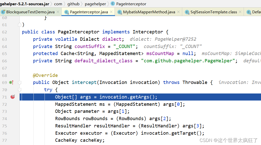Close the PageInterceptor.java tab
This screenshot has height=145, width=261.
coord(111,12)
